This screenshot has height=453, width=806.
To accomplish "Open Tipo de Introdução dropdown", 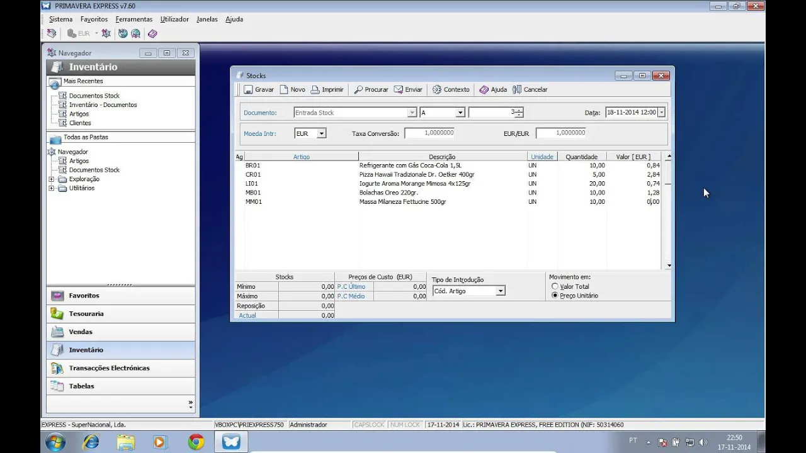I will coord(500,291).
